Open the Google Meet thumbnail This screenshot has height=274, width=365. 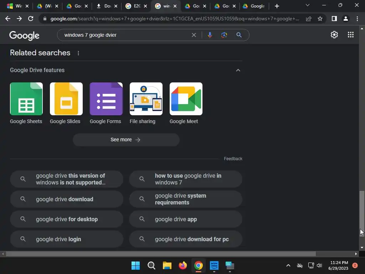[x=186, y=99]
